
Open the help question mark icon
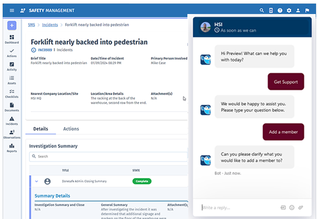(x=280, y=11)
